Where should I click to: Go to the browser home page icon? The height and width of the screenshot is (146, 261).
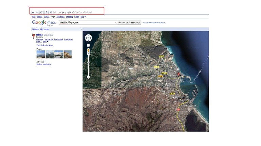click(x=46, y=12)
